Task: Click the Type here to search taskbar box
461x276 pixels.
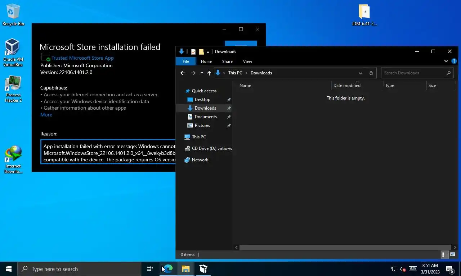Action: [x=79, y=269]
